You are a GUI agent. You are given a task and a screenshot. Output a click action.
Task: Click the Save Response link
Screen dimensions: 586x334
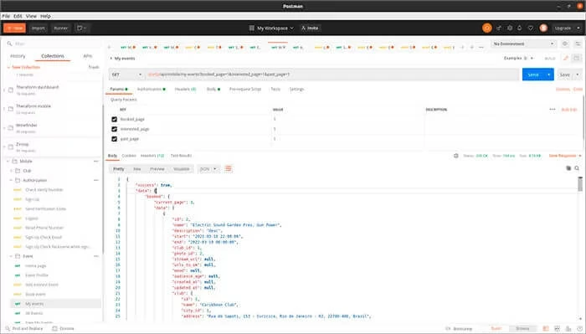[563, 156]
